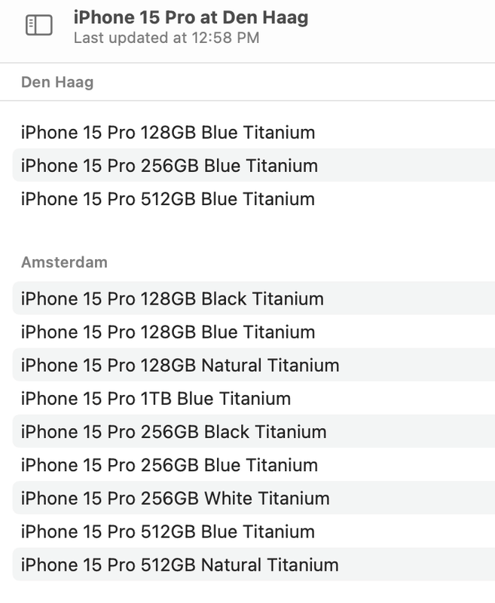Click the last row in the Amsterdam list
Image resolution: width=495 pixels, height=603 pixels.
pyautogui.click(x=180, y=565)
